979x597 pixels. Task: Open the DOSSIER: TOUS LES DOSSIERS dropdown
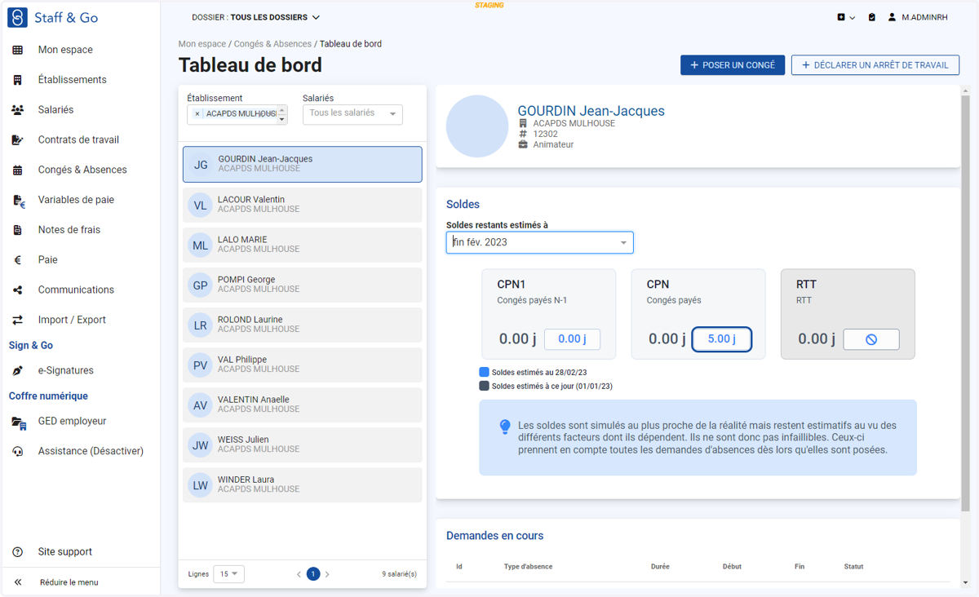(256, 17)
